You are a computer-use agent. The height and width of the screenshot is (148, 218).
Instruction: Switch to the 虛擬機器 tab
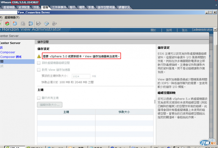[9, 7]
